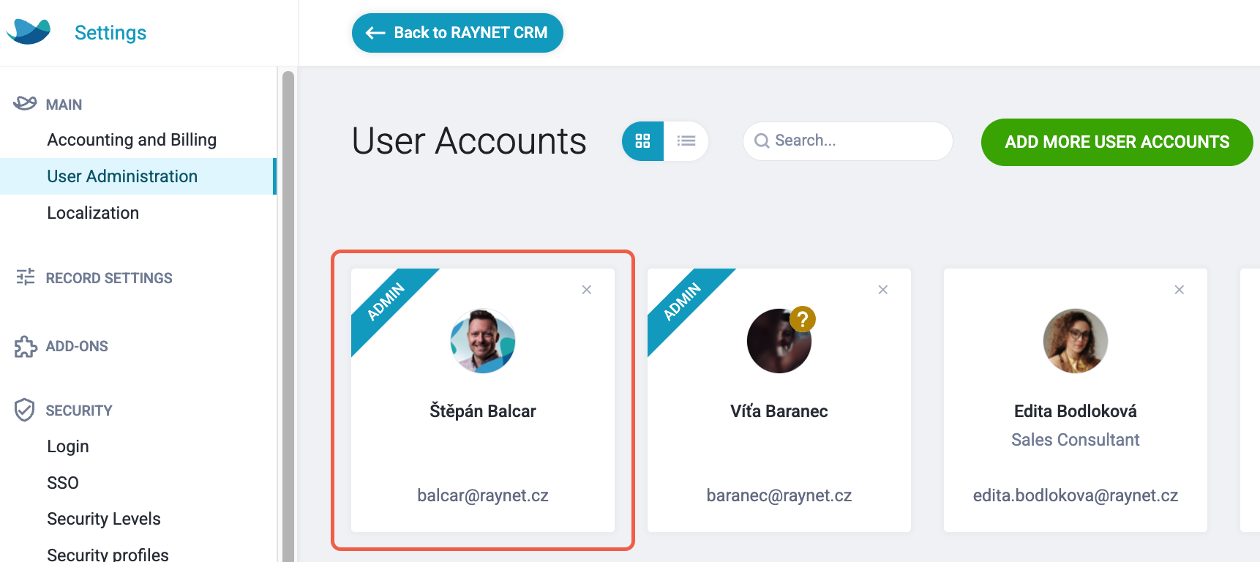1260x562 pixels.
Task: Click the ADMIN ribbon on Štěpán Balcar's card
Action: [386, 301]
